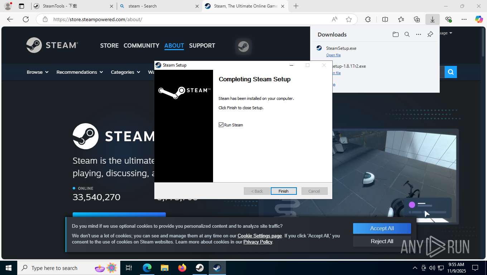Viewport: 487px width, 275px height.
Task: Expand the Recommendations dropdown menu
Action: (x=79, y=72)
